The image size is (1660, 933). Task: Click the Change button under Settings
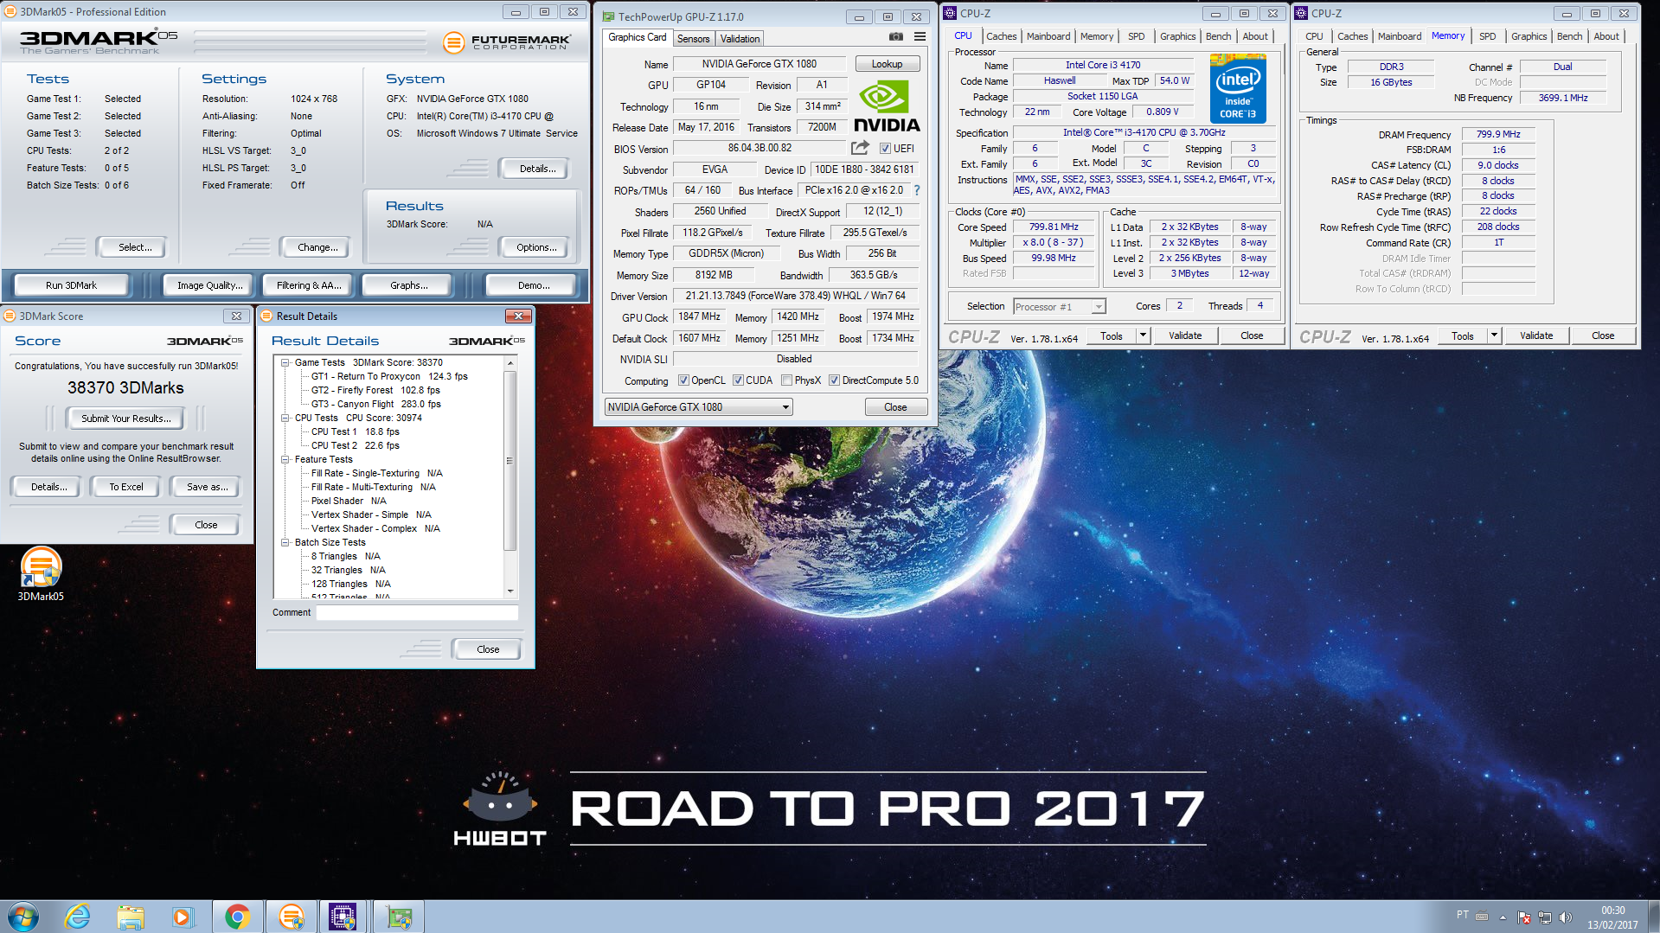[317, 247]
